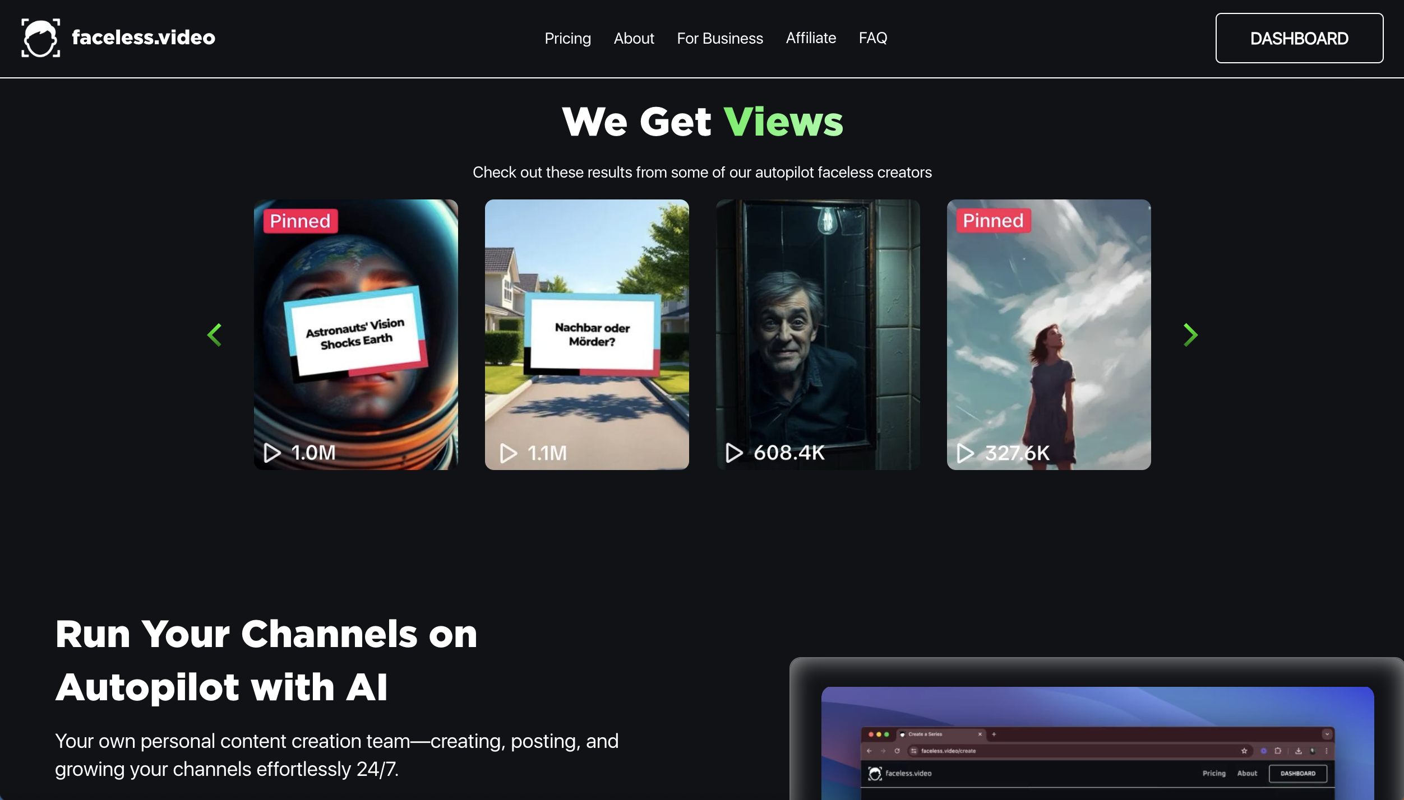Open the FAQ section
This screenshot has height=800, width=1404.
[x=872, y=38]
